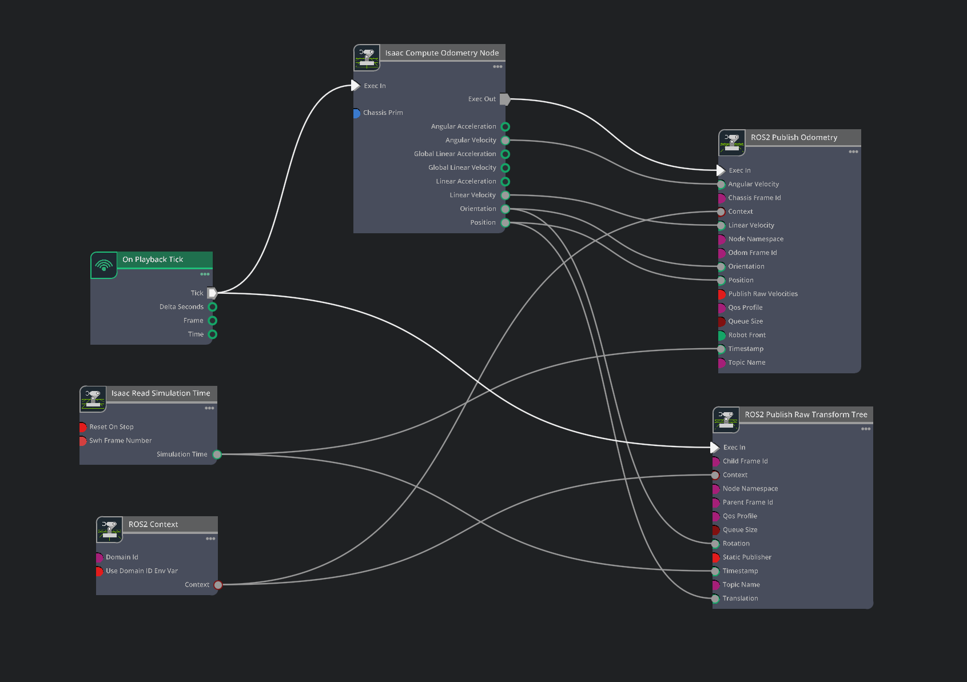This screenshot has width=967, height=682.
Task: Expand the Isaac Compute Odometry Node options dots
Action: 498,67
